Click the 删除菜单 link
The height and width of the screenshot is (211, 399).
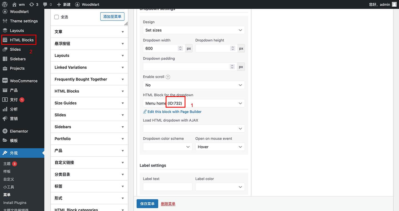(x=168, y=204)
